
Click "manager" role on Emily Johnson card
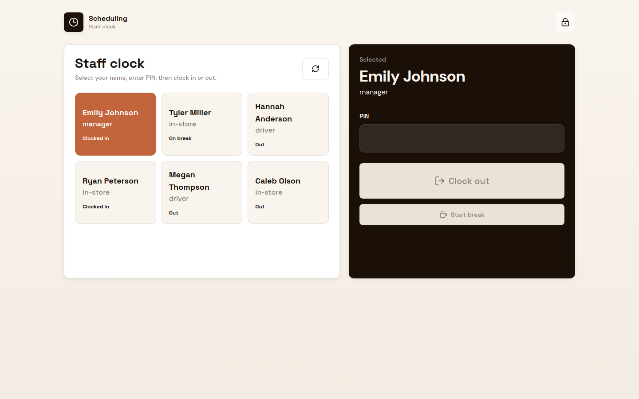click(98, 124)
